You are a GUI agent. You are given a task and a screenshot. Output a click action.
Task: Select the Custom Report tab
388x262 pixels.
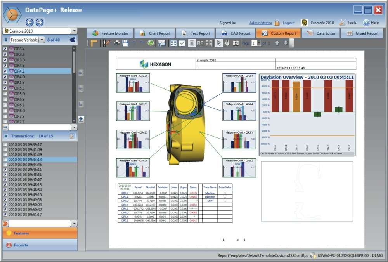[279, 33]
